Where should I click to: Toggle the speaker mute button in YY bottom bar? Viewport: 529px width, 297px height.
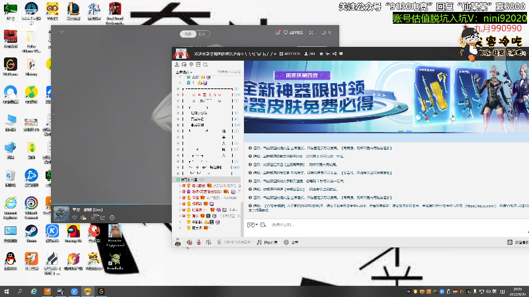tap(190, 242)
